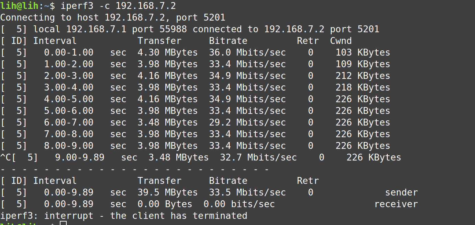Click the terminal cursor block at bottom
This screenshot has width=475, height=225.
63,223
